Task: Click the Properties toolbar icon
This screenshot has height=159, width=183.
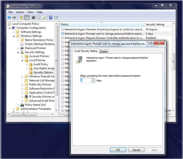Action: [39, 18]
